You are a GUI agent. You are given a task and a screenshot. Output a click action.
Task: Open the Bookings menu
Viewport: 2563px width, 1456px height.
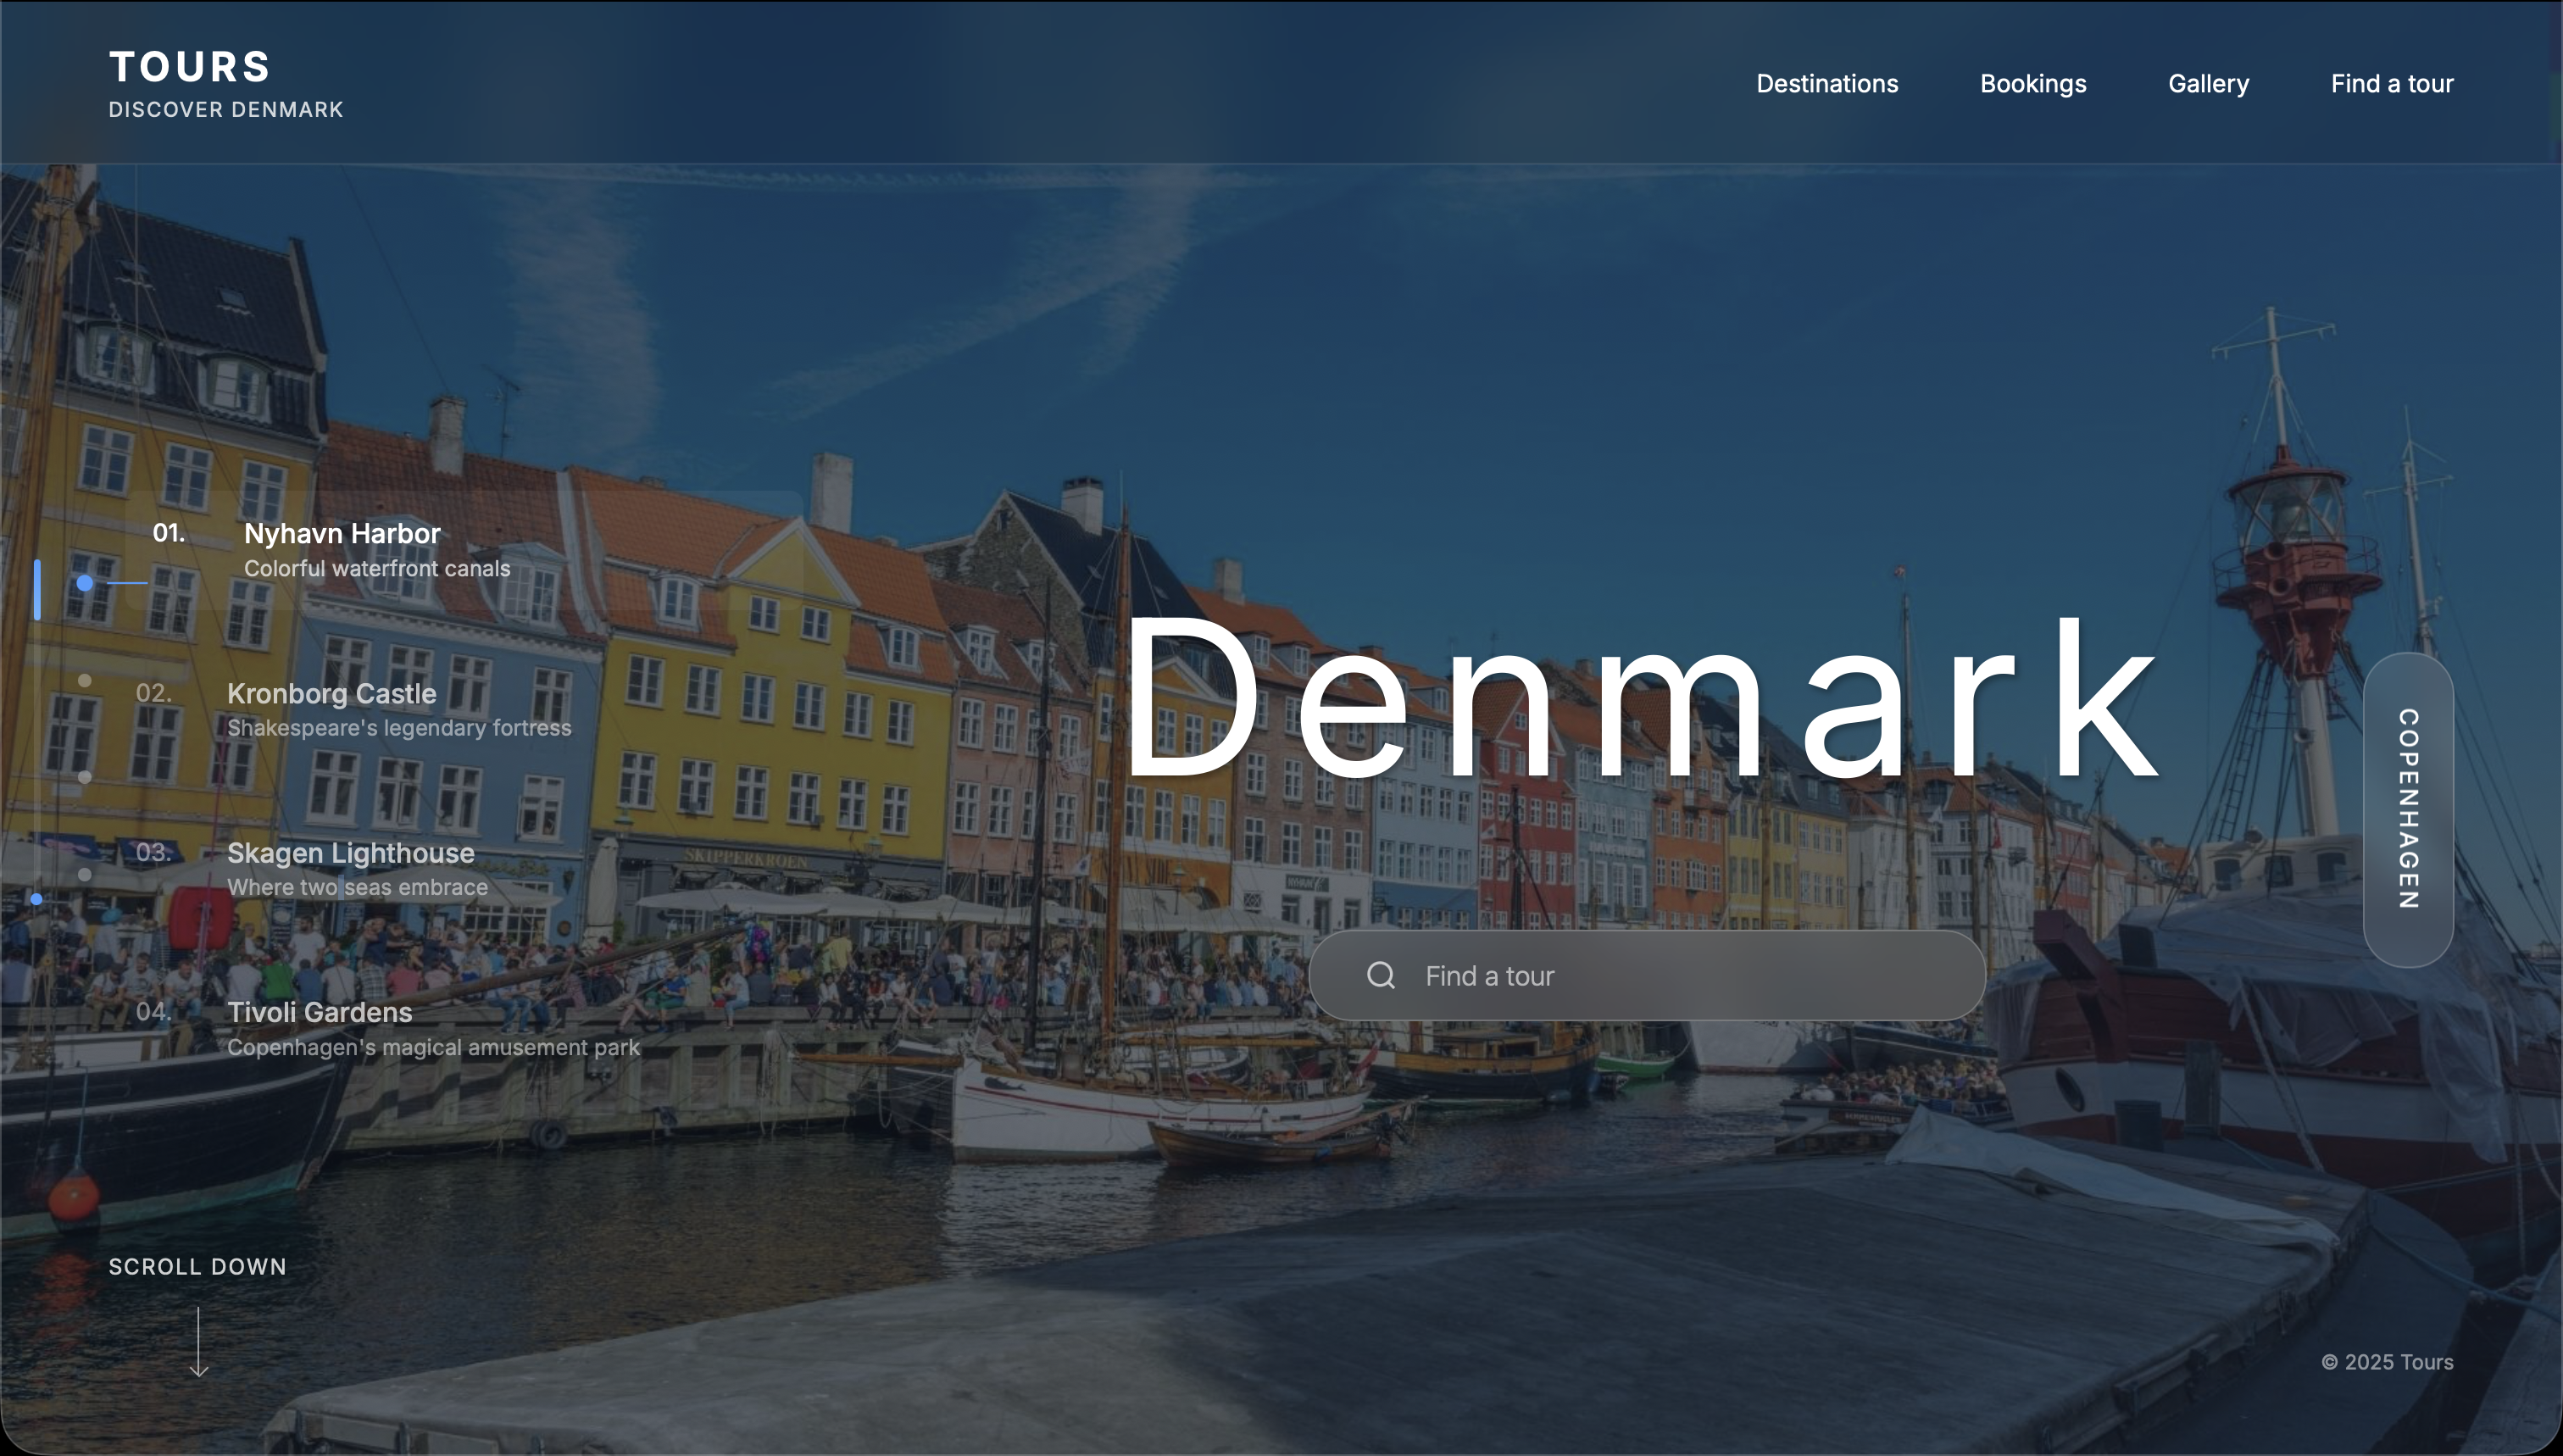pos(2033,84)
